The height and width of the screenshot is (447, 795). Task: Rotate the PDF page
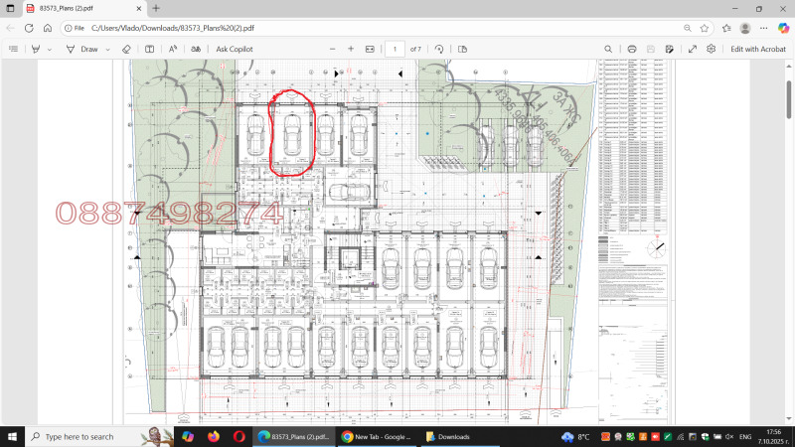[x=438, y=49]
